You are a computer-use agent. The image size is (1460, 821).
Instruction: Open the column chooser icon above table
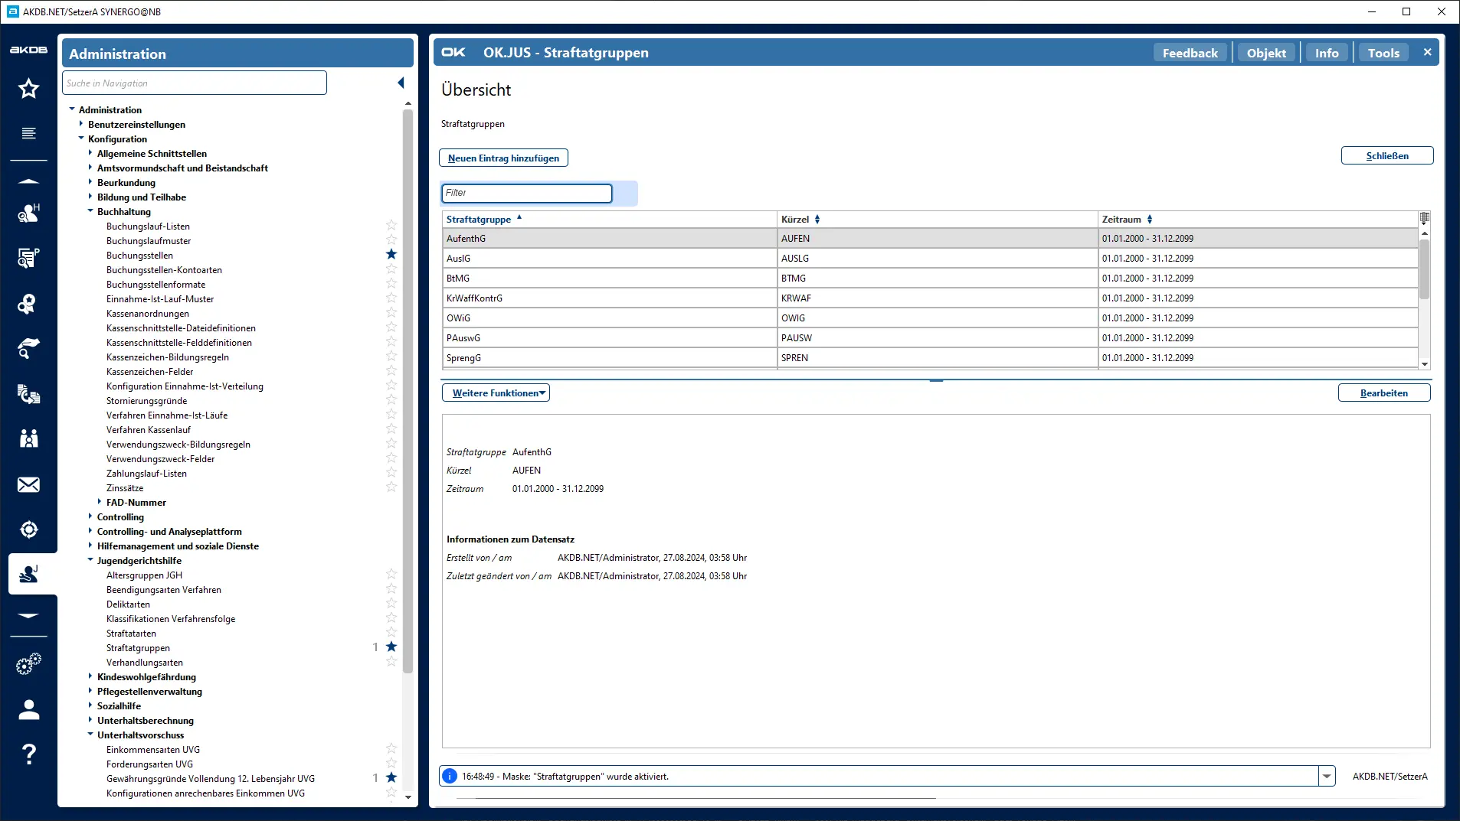tap(1424, 218)
